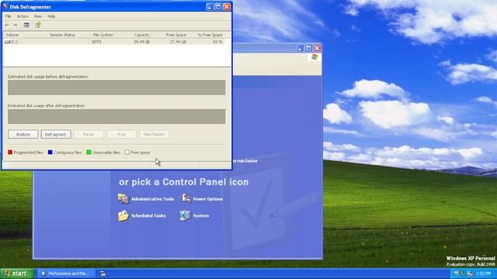This screenshot has height=279, width=497.
Task: Click the disk usage before defragmentation bar
Action: pos(116,88)
